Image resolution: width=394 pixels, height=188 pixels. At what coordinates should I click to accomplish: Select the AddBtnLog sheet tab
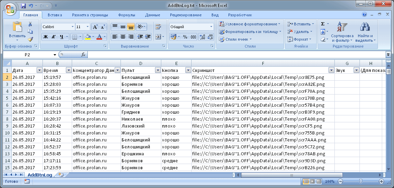(x=40, y=175)
